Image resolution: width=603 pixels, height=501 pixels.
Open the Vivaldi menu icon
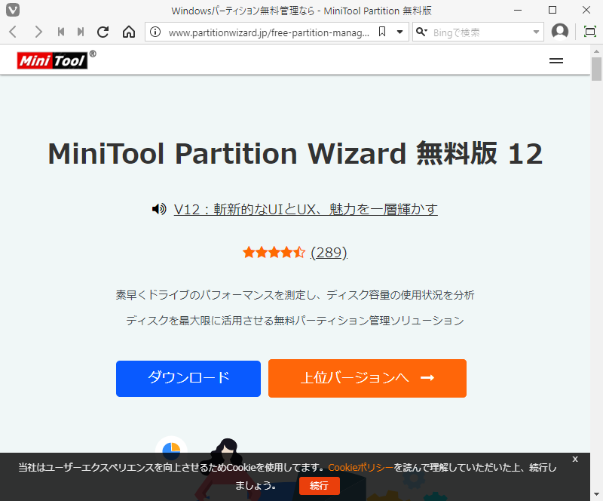(x=13, y=10)
